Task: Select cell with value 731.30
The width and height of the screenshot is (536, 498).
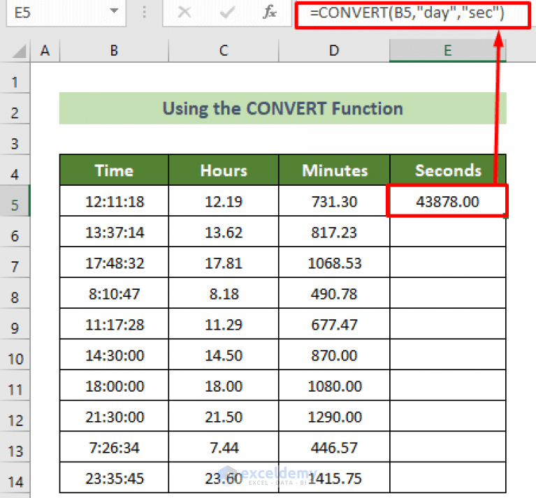Action: point(334,201)
